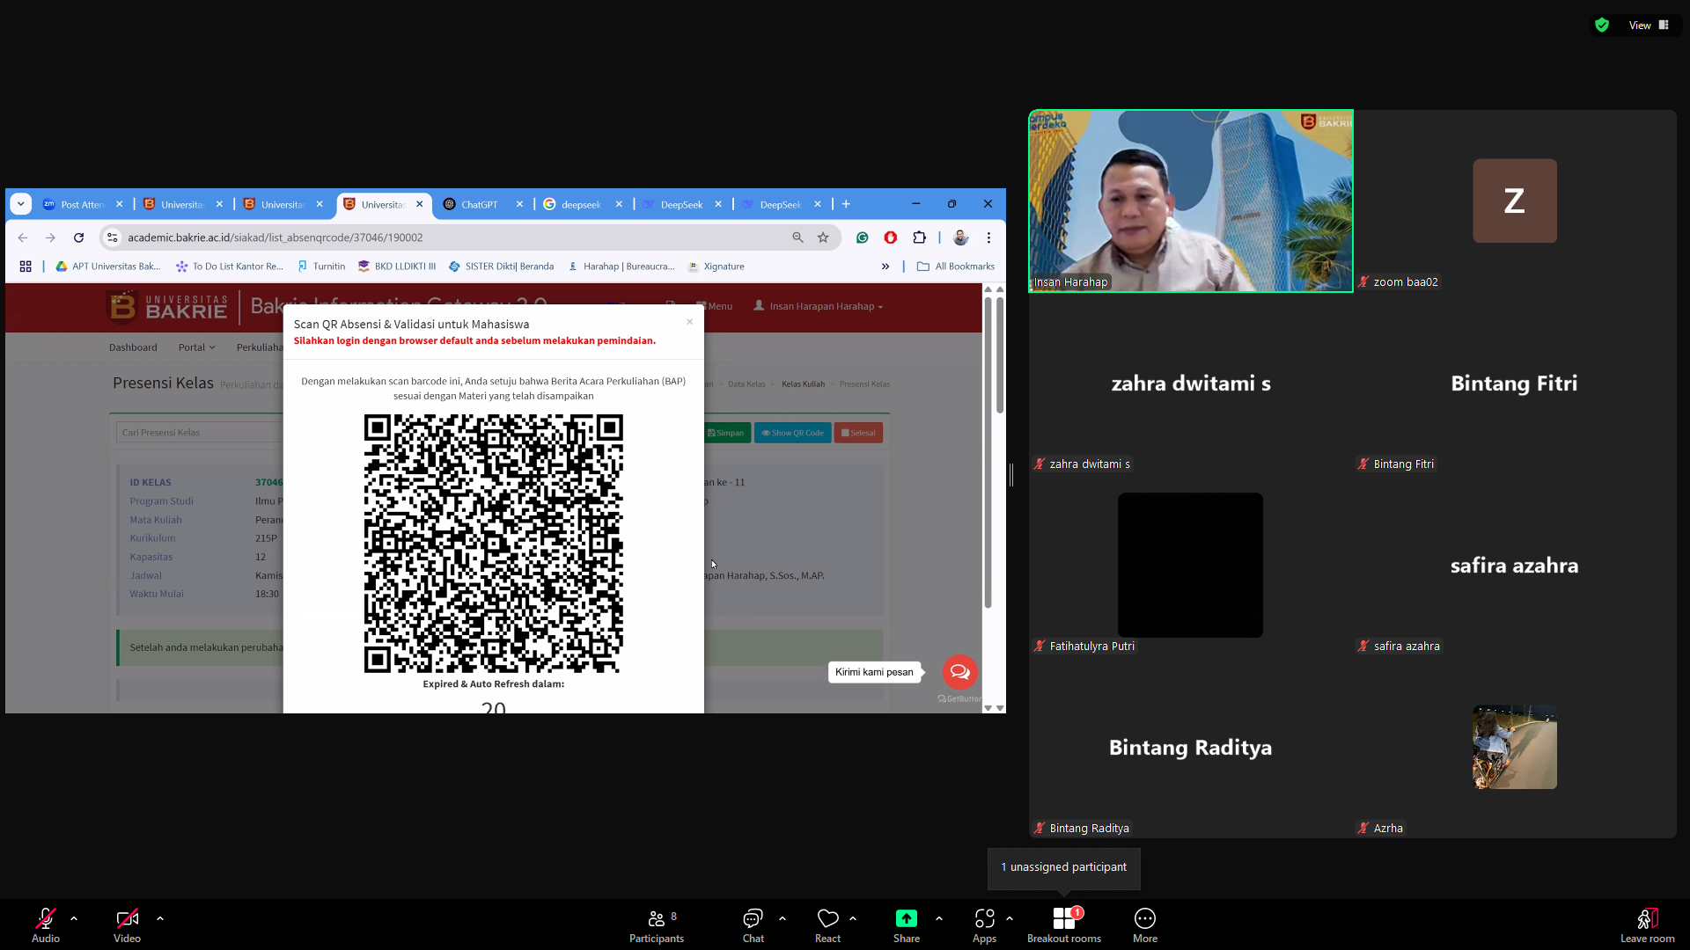The width and height of the screenshot is (1690, 950).
Task: Click the Show QR Code button
Action: click(x=793, y=433)
